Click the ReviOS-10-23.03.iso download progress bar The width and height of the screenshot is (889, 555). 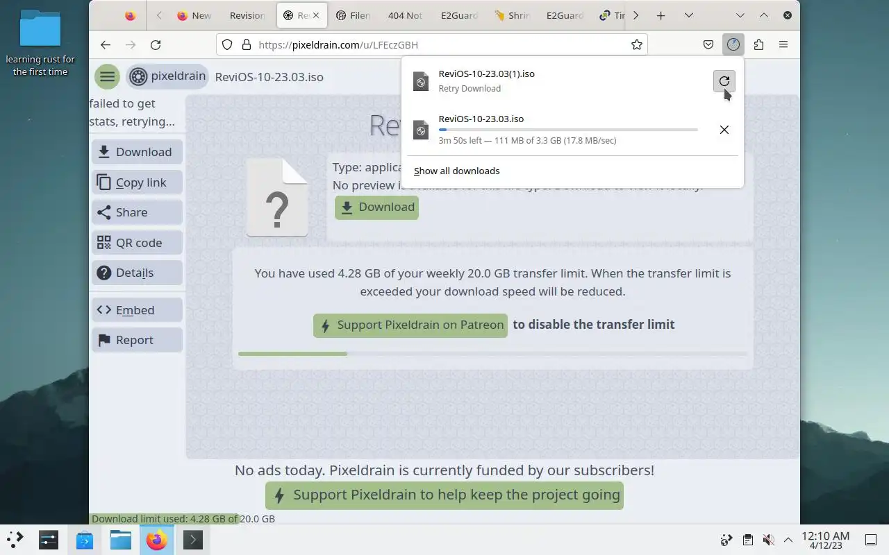(568, 130)
